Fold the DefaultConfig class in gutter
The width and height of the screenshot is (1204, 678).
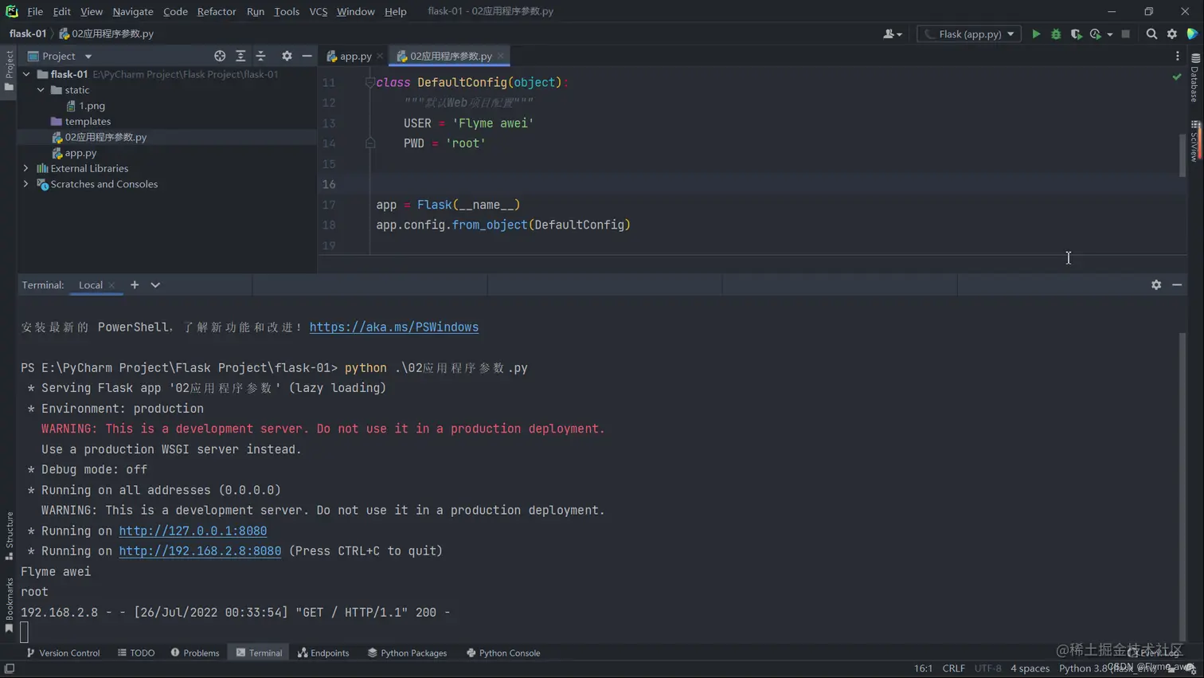pyautogui.click(x=370, y=82)
